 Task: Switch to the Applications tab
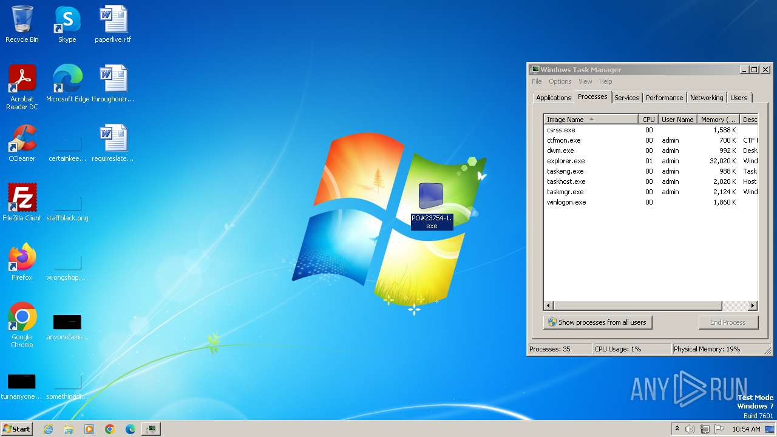click(x=553, y=98)
